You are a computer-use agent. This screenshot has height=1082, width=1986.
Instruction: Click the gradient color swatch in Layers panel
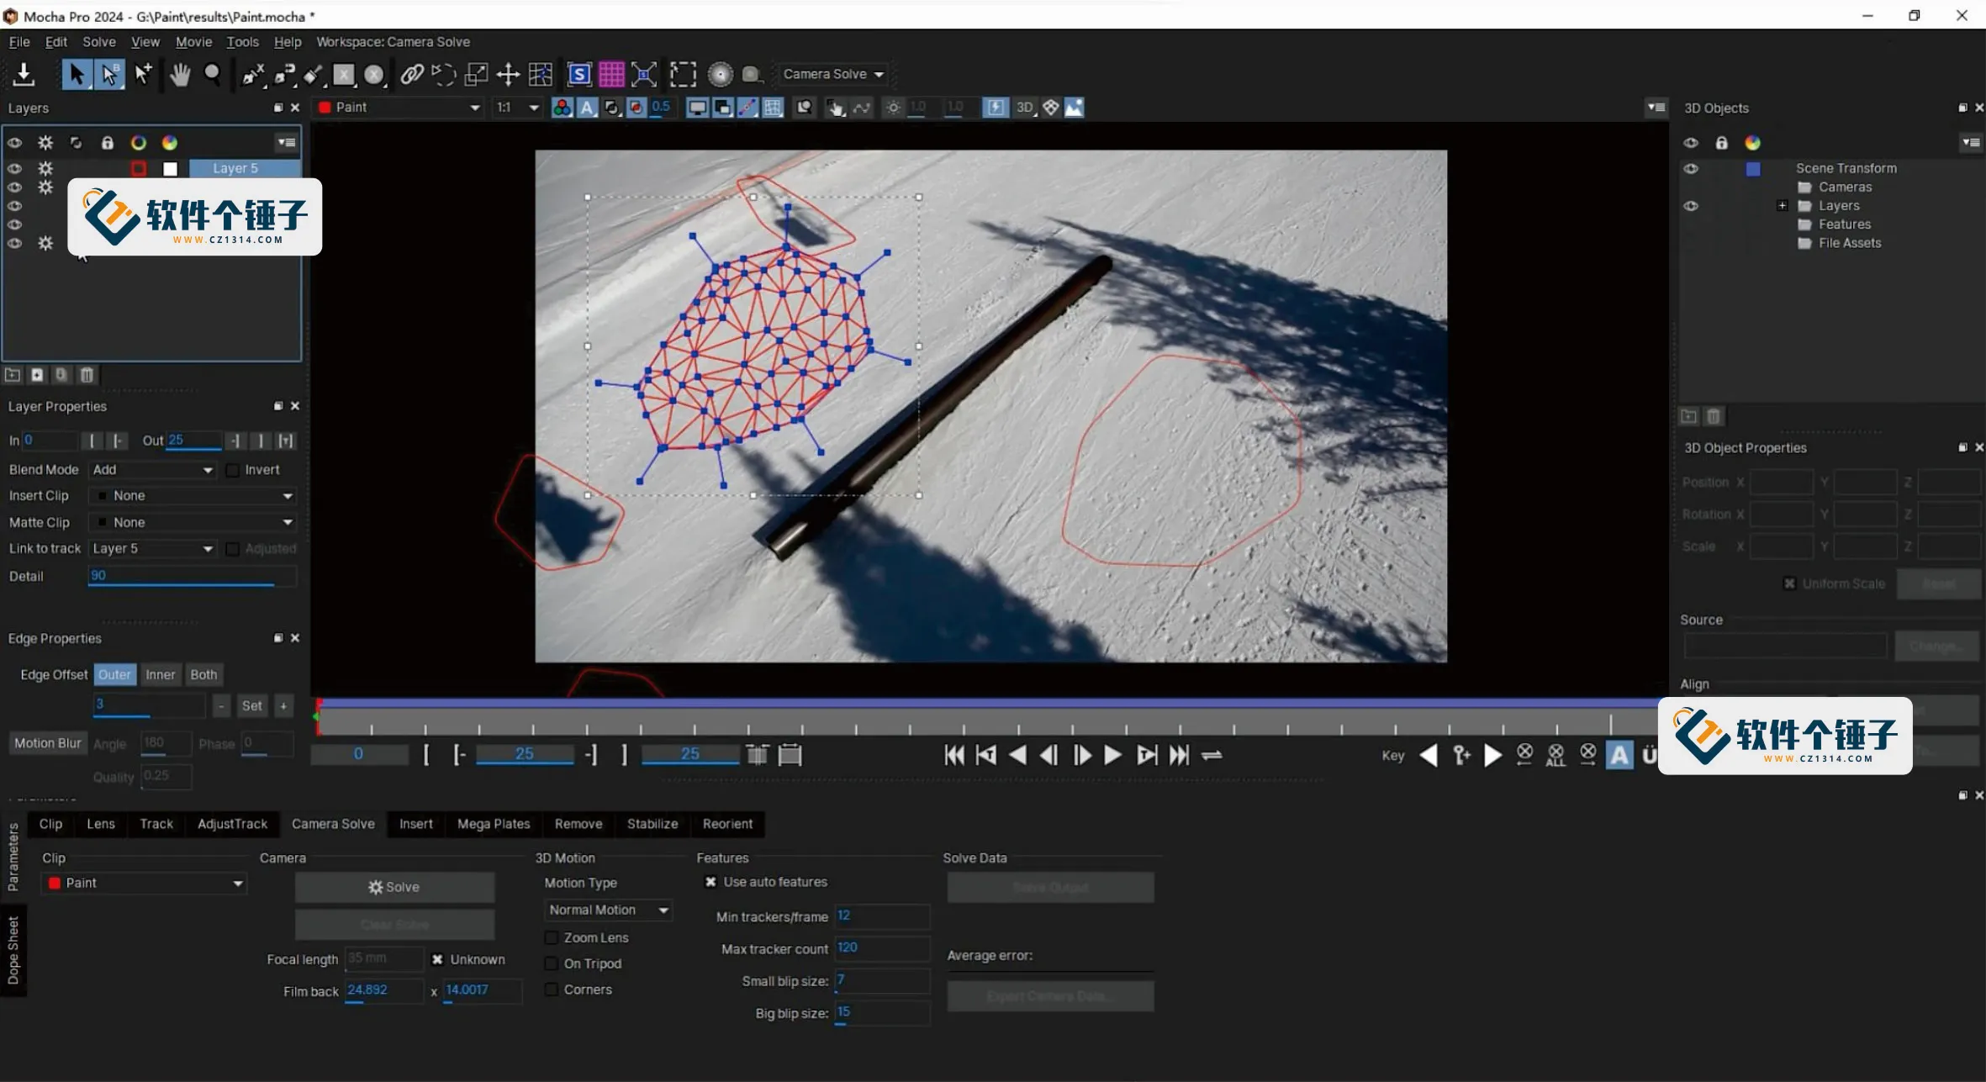click(x=170, y=142)
